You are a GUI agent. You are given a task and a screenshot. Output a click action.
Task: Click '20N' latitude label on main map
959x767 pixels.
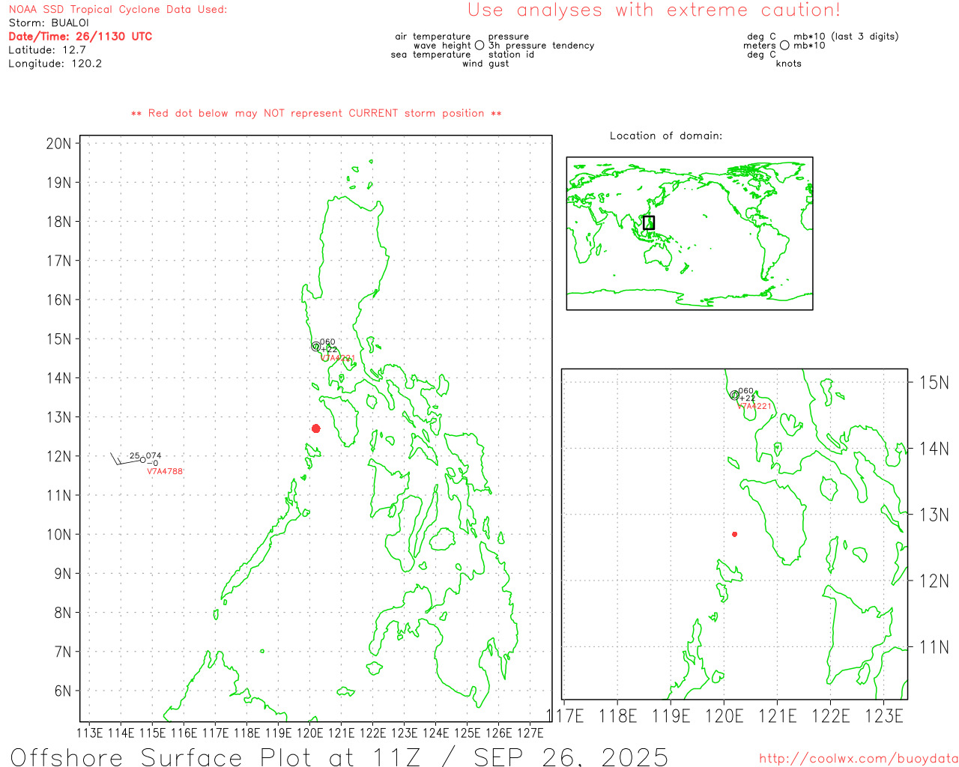pyautogui.click(x=59, y=144)
